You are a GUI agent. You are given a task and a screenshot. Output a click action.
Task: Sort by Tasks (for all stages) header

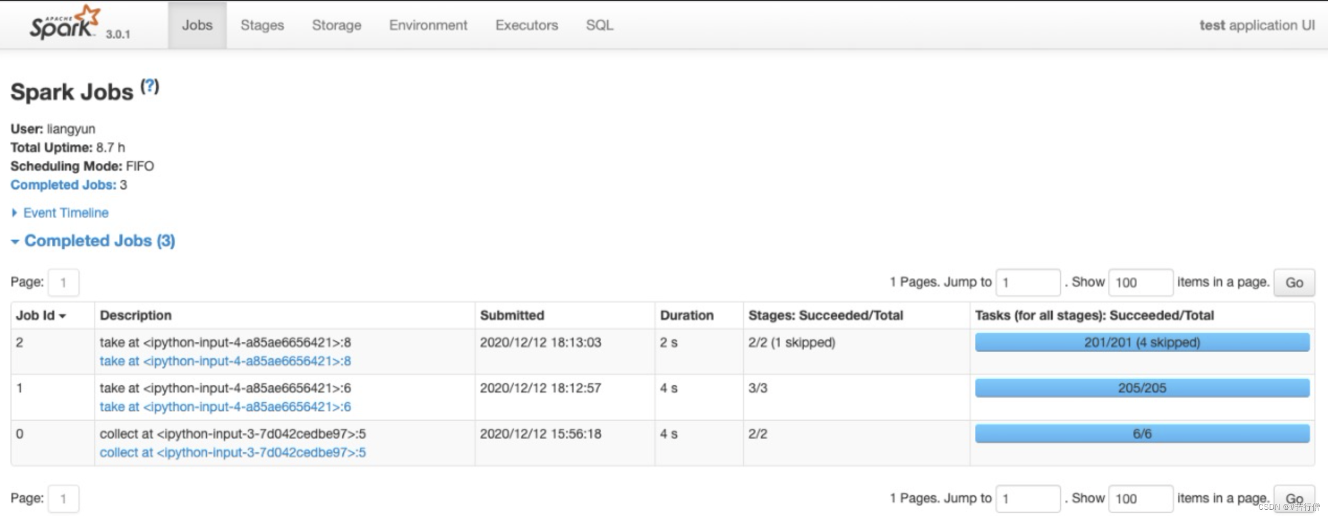(x=1094, y=316)
